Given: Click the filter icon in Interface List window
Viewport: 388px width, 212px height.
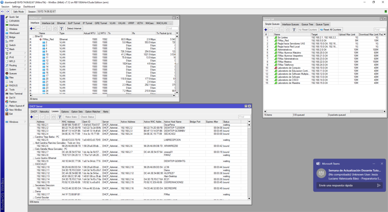Looking at the screenshot, I should point(61,28).
